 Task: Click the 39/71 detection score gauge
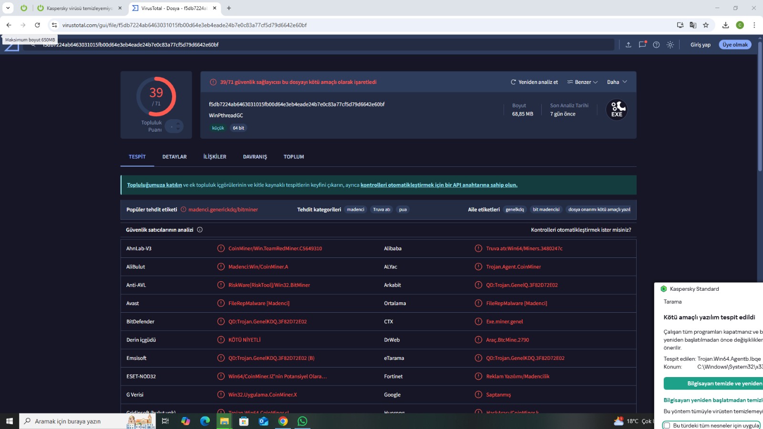click(156, 97)
